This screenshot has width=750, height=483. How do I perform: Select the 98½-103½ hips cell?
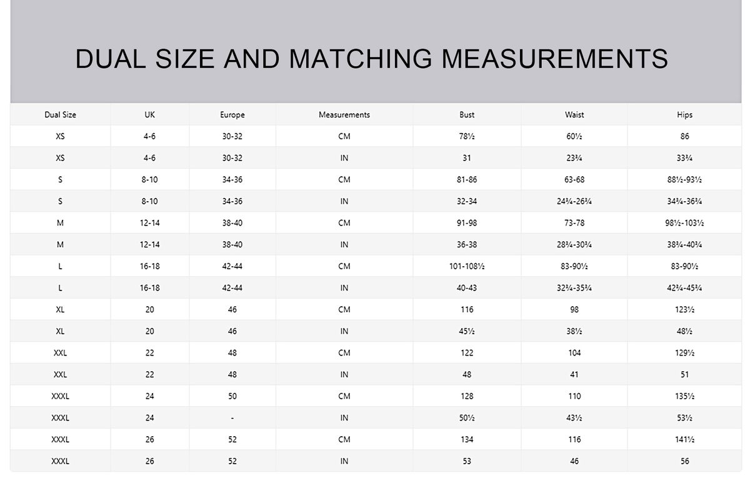point(684,223)
